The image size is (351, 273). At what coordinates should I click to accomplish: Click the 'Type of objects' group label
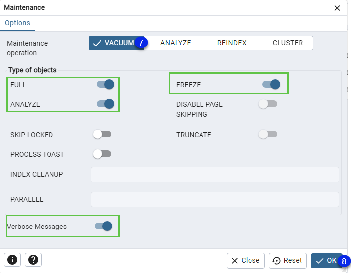pyautogui.click(x=33, y=70)
